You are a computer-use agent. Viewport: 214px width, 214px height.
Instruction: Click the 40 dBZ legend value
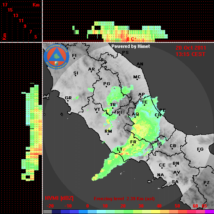click(x=159, y=206)
